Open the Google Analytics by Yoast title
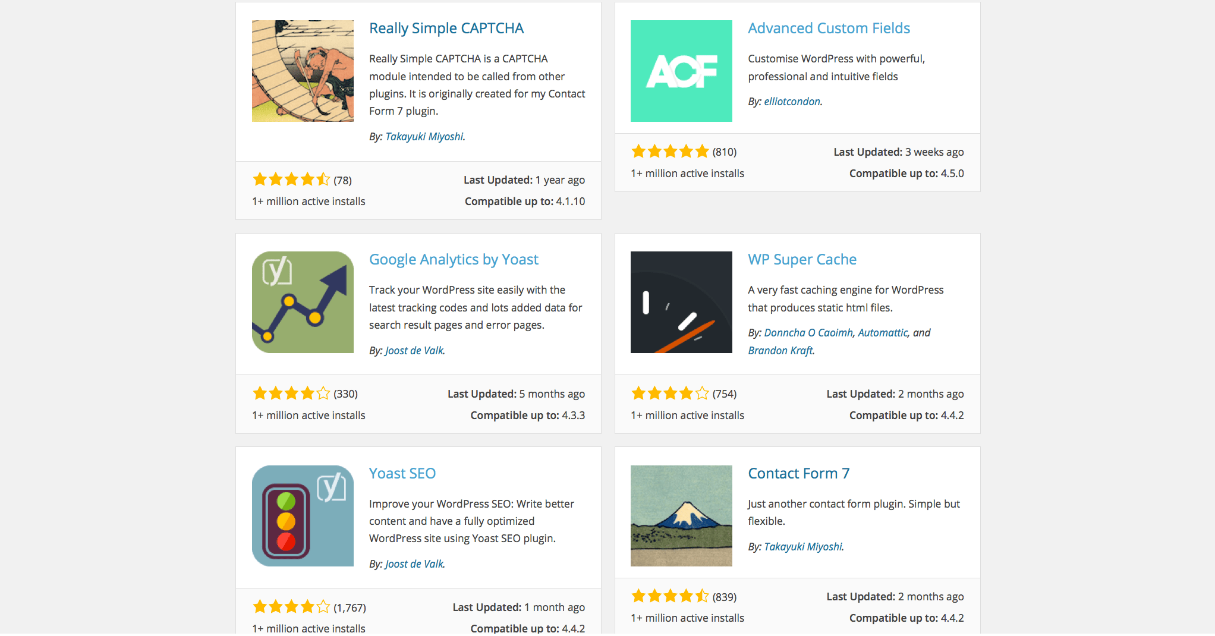The image size is (1215, 636). pyautogui.click(x=454, y=260)
